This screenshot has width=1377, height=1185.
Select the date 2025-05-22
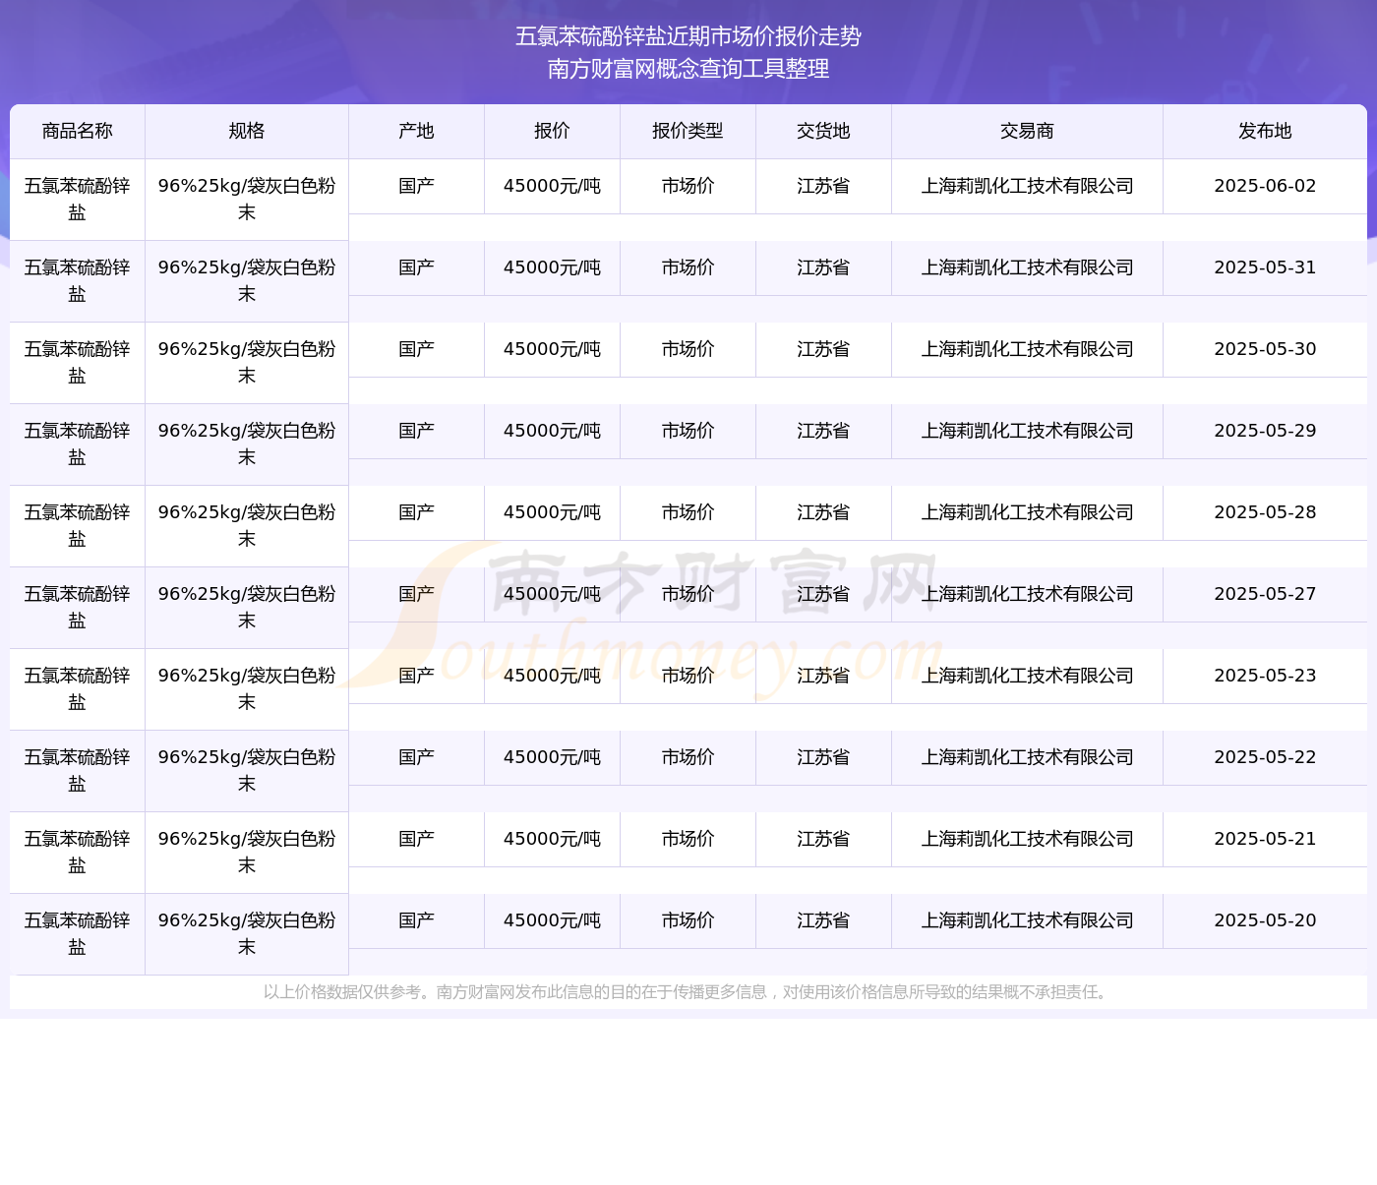(x=1265, y=757)
